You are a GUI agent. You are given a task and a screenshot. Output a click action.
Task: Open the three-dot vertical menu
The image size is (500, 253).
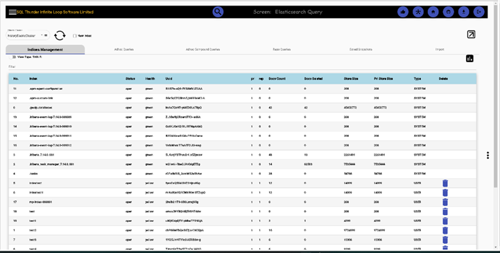point(488,155)
